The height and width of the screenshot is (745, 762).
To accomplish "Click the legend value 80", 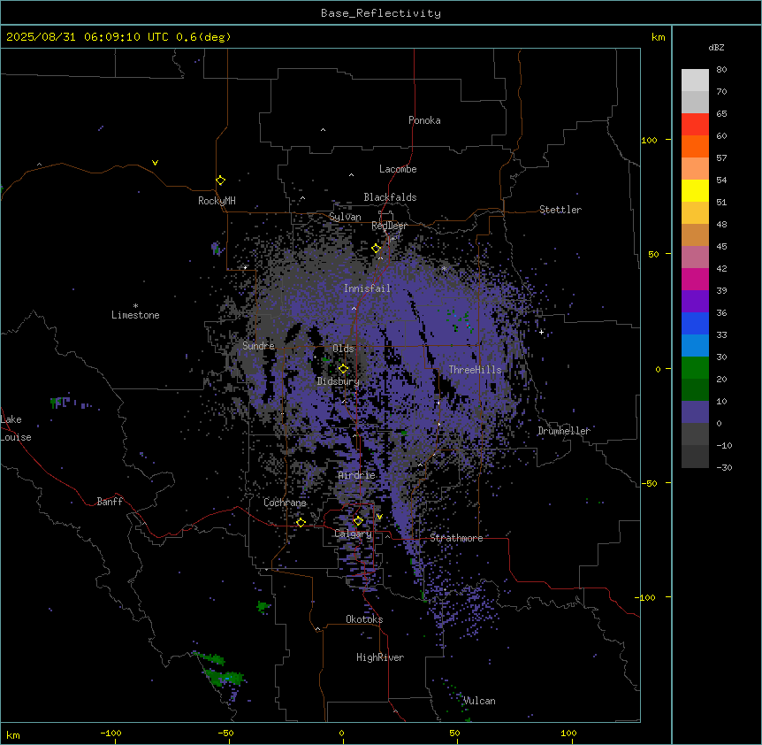I will tap(721, 70).
